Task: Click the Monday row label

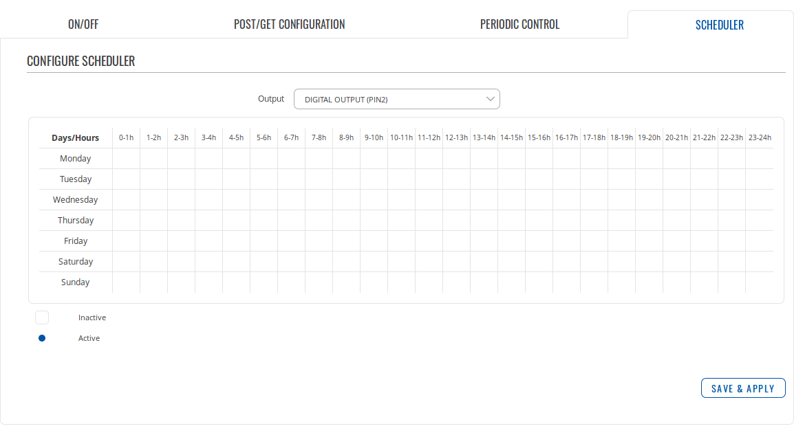Action: pos(76,159)
